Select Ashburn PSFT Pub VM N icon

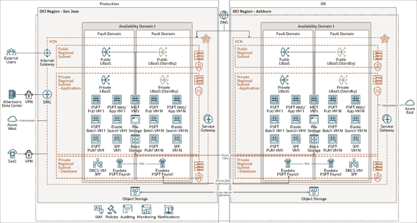pos(333,99)
